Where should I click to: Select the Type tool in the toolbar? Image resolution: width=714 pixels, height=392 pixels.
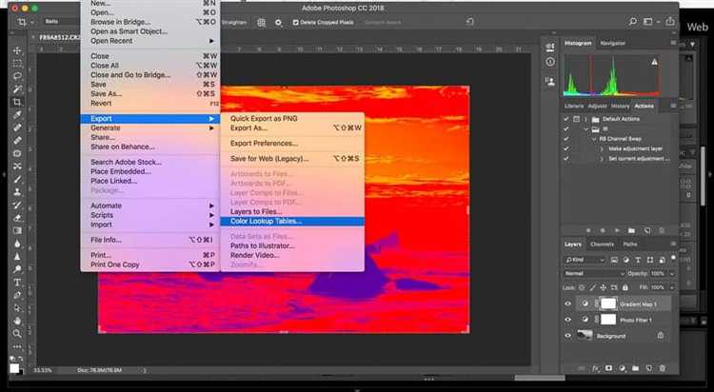pos(17,282)
